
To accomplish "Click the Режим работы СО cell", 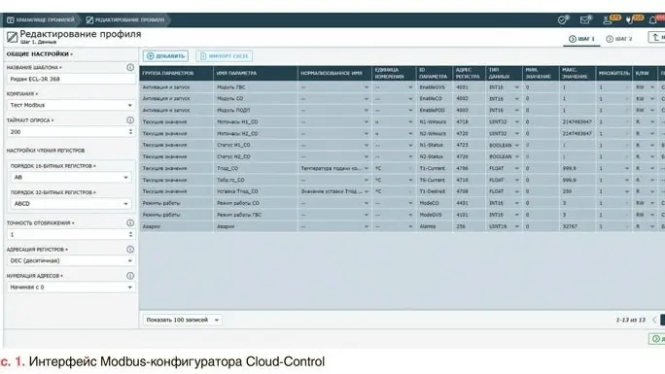I will (256, 203).
